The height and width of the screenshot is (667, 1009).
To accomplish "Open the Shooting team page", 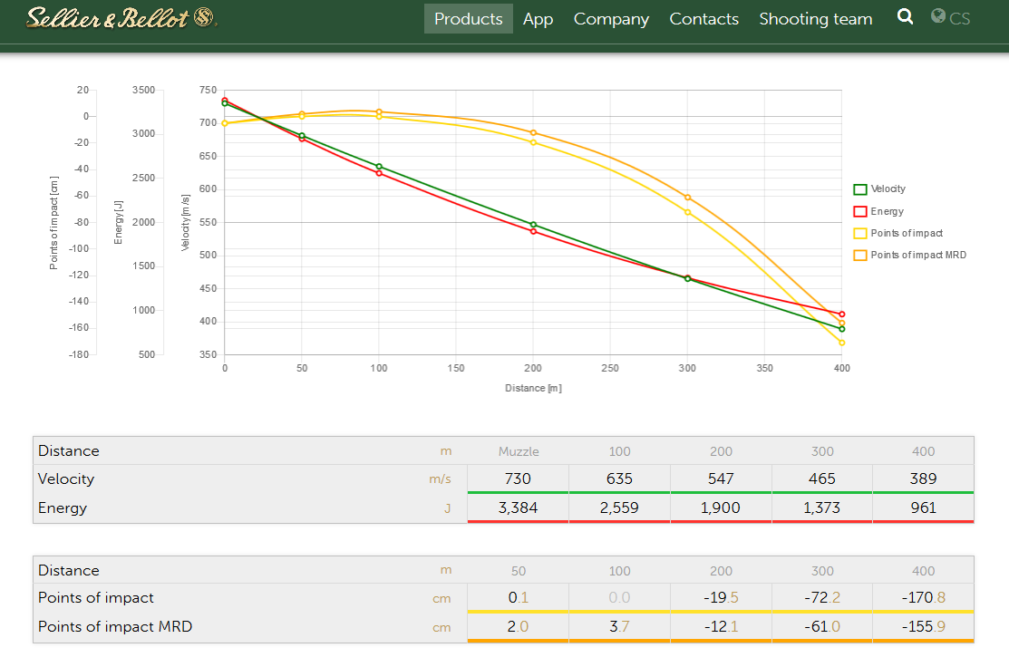I will (815, 19).
